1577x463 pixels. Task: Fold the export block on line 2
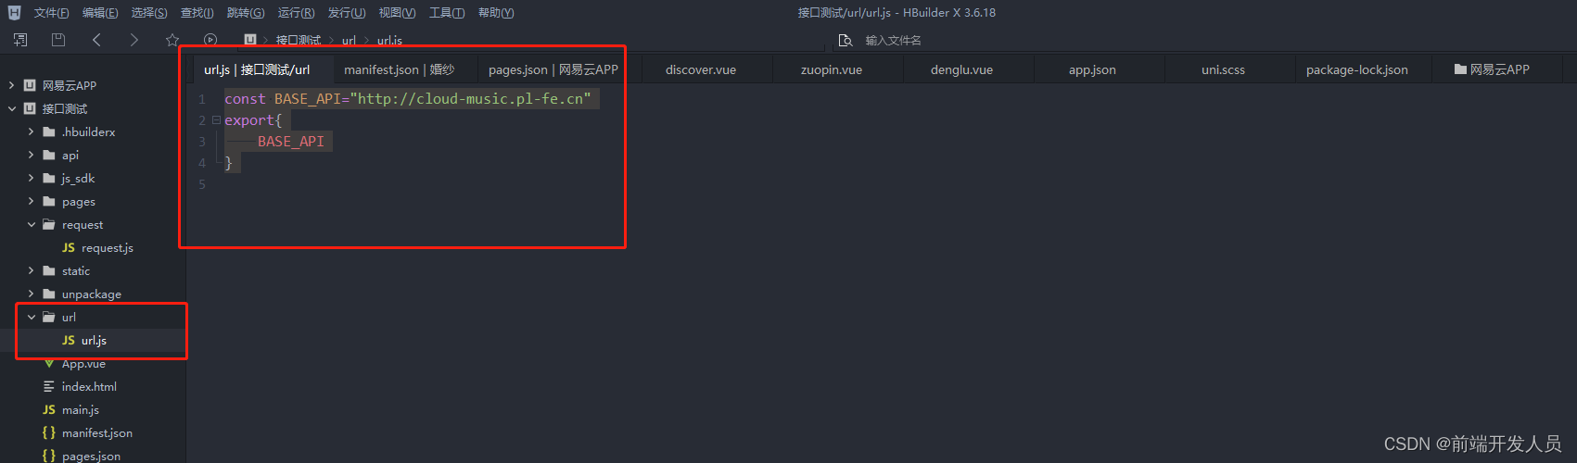[216, 120]
